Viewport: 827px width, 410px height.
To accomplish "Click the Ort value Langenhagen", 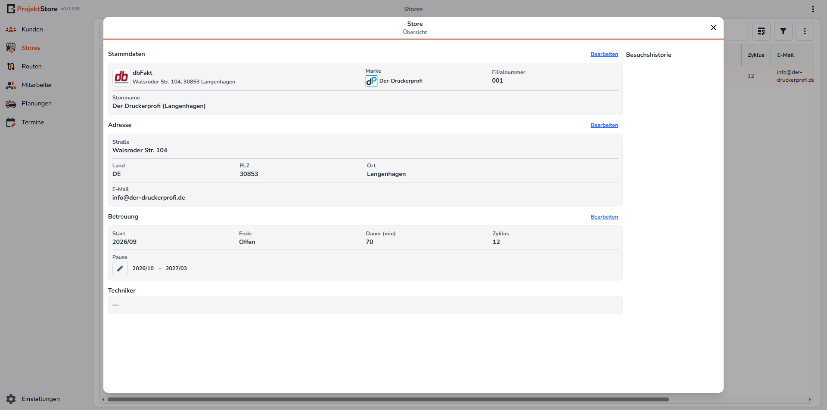I will [386, 174].
